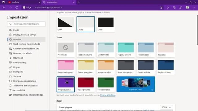The width and height of the screenshot is (198, 111).
Task: Choose the Scuro e tempestoso theme
Action: point(126,67)
